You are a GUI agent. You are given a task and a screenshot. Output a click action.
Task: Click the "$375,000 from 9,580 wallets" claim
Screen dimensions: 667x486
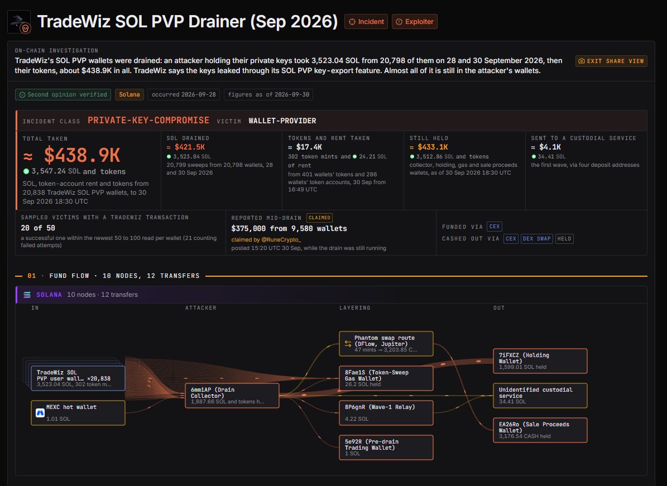[x=289, y=228]
